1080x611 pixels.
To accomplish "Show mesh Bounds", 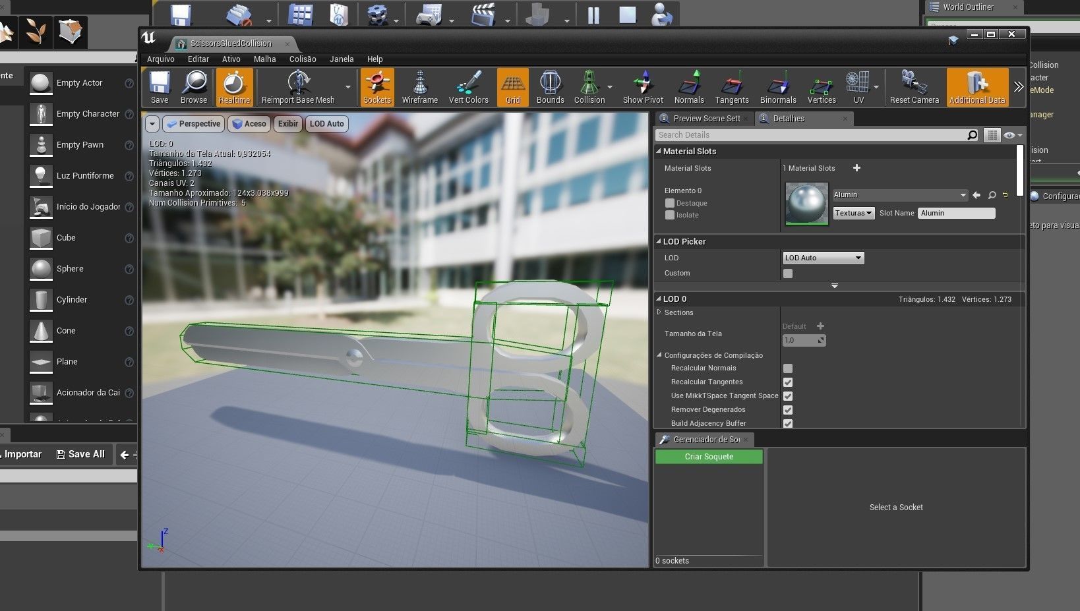I will pyautogui.click(x=550, y=88).
